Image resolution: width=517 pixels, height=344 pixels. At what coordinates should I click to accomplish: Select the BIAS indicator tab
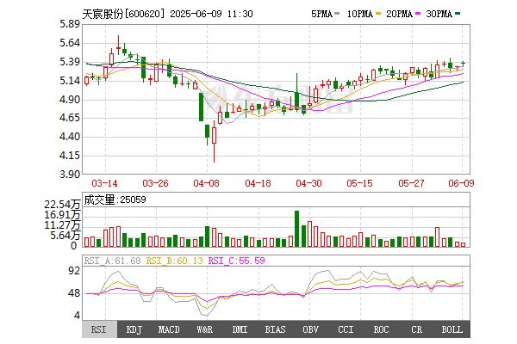pos(276,329)
